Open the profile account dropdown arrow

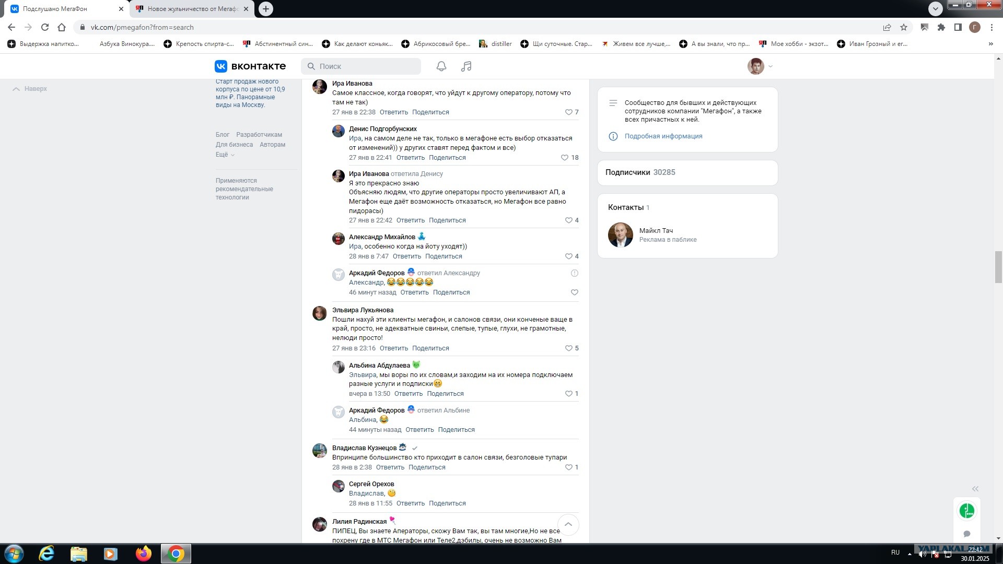click(771, 66)
